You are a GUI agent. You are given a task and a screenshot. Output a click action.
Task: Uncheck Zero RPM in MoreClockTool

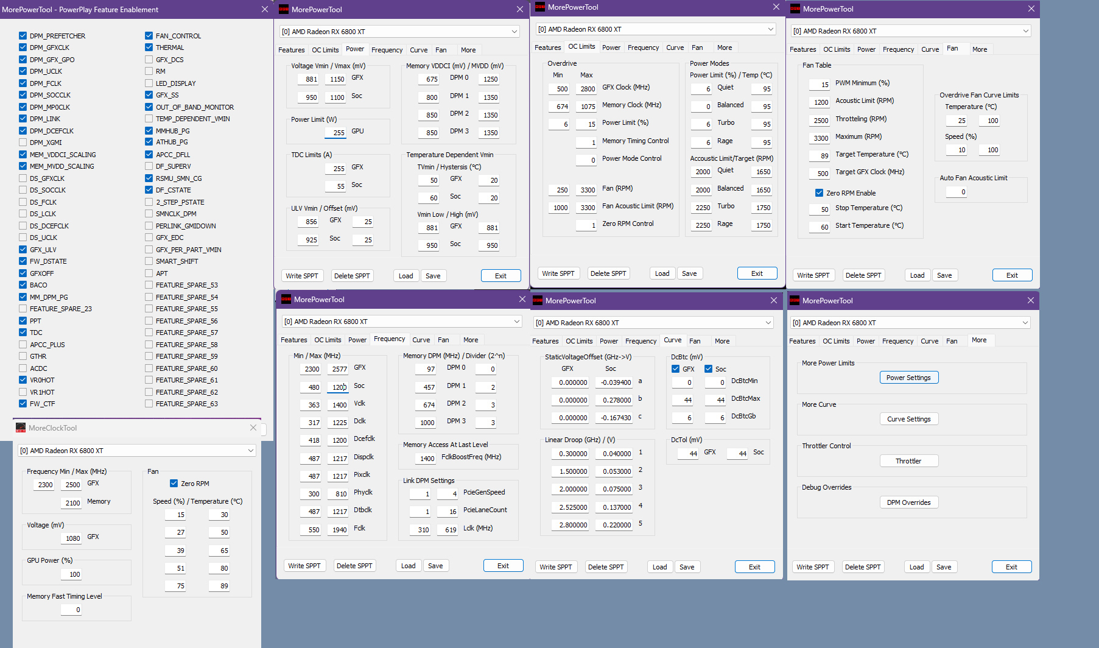pyautogui.click(x=174, y=483)
